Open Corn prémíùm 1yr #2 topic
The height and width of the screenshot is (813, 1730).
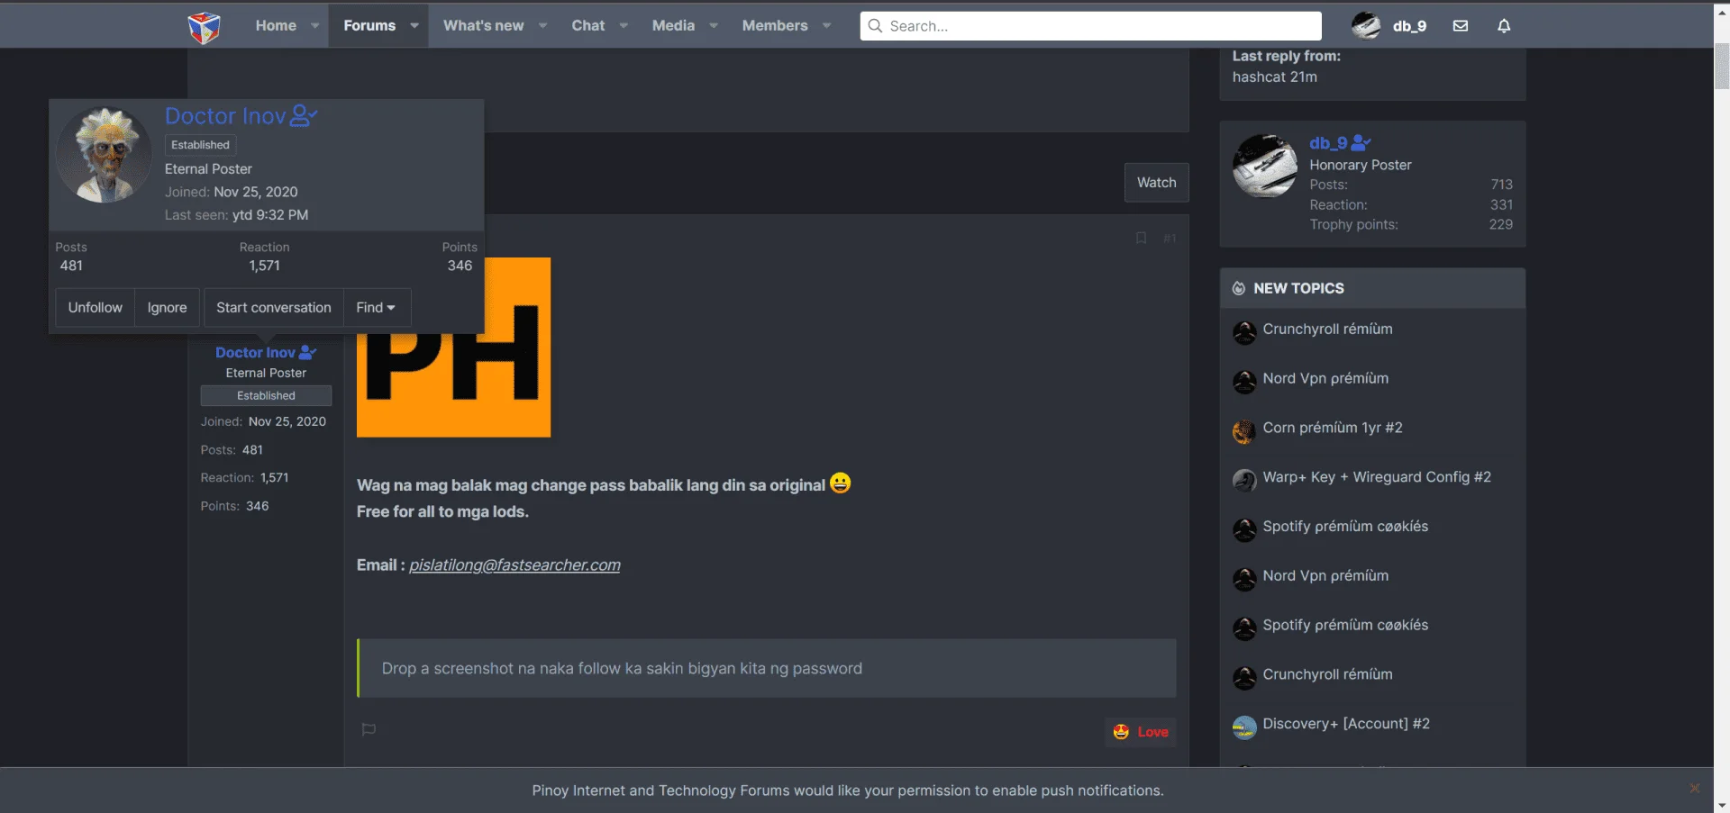1333,429
